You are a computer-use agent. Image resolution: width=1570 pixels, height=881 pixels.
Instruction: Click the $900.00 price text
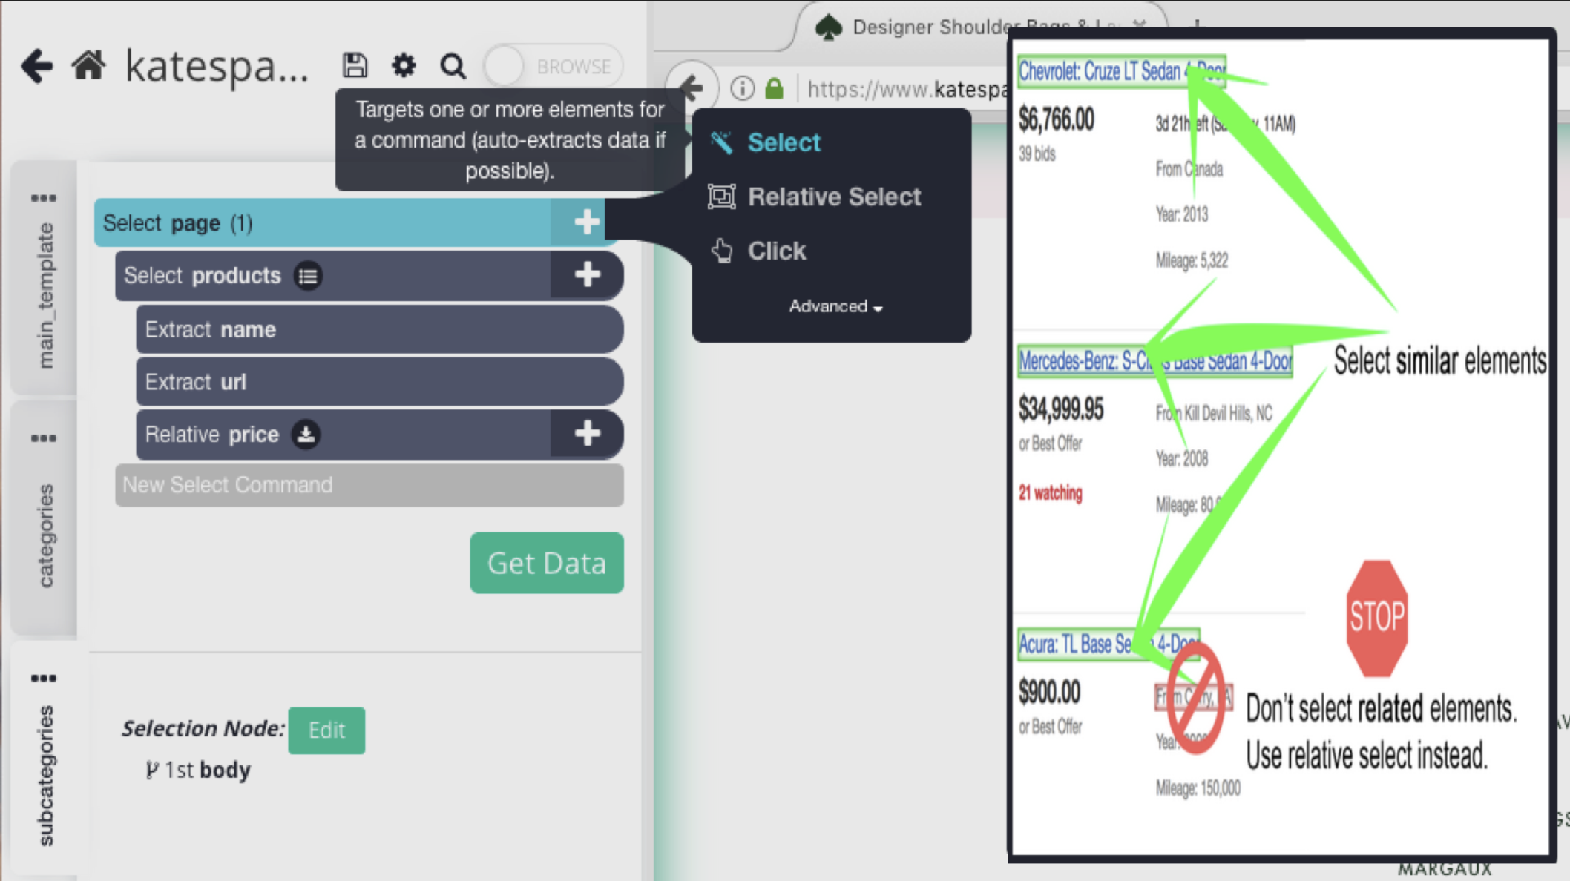point(1048,692)
